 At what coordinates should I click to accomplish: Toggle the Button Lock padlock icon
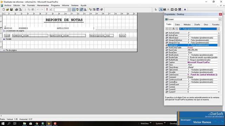point(185,9)
